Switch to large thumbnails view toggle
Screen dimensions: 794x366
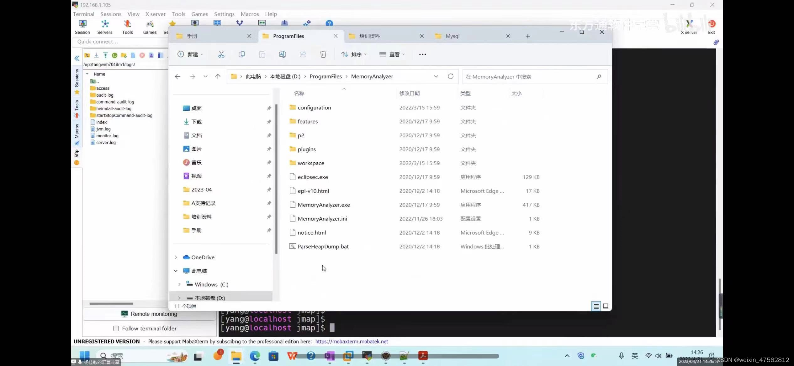(x=606, y=306)
